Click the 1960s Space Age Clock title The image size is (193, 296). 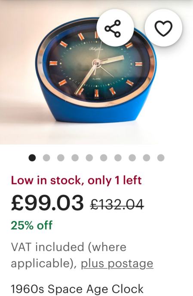tap(77, 289)
